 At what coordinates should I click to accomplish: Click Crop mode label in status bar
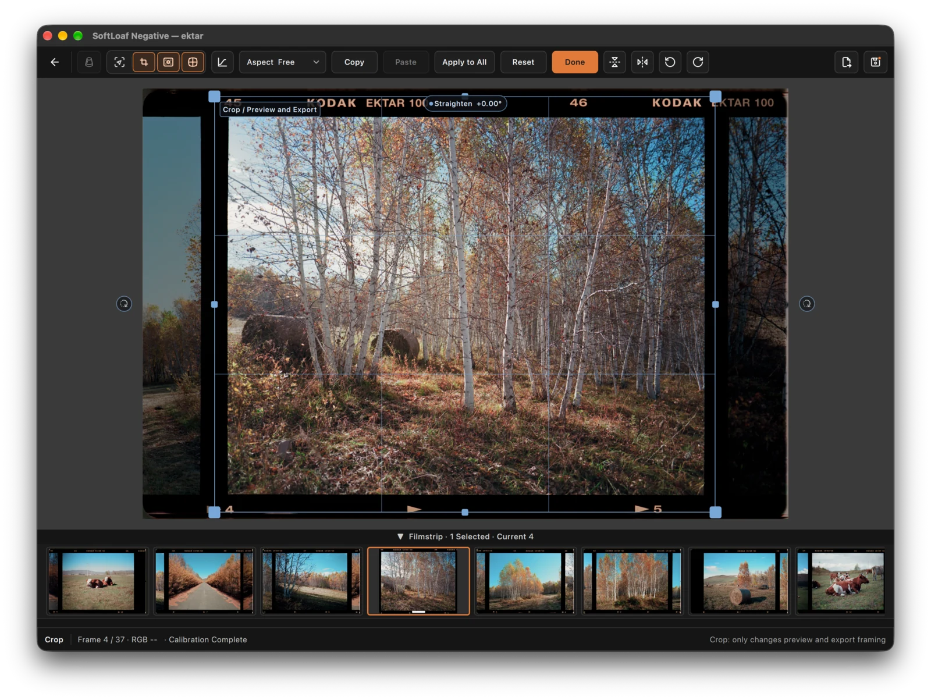pos(54,639)
